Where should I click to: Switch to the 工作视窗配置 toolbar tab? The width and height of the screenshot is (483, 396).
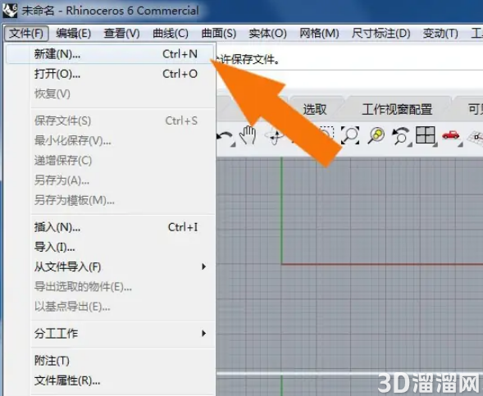[x=397, y=109]
